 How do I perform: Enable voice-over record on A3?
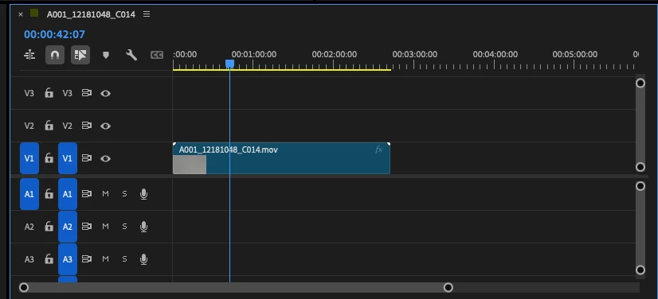(143, 259)
